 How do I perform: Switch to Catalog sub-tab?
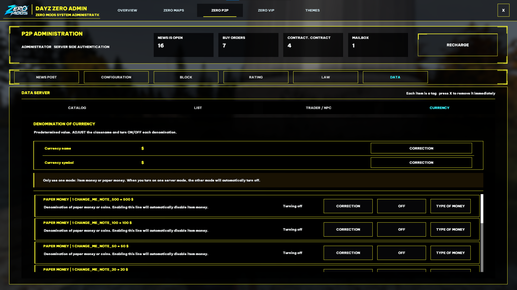77,108
